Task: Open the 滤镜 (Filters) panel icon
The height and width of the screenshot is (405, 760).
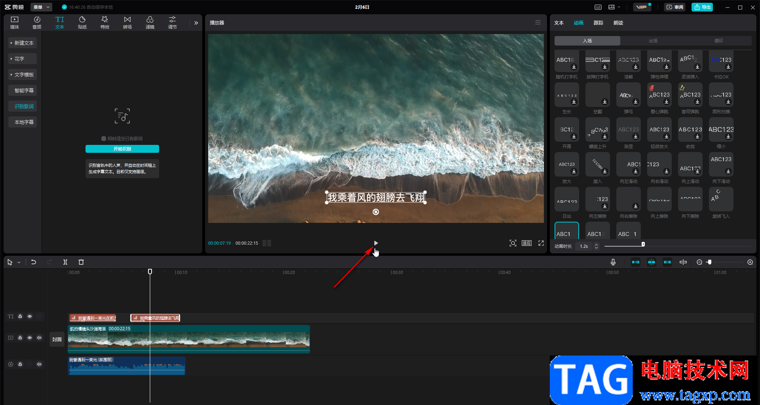Action: 150,23
